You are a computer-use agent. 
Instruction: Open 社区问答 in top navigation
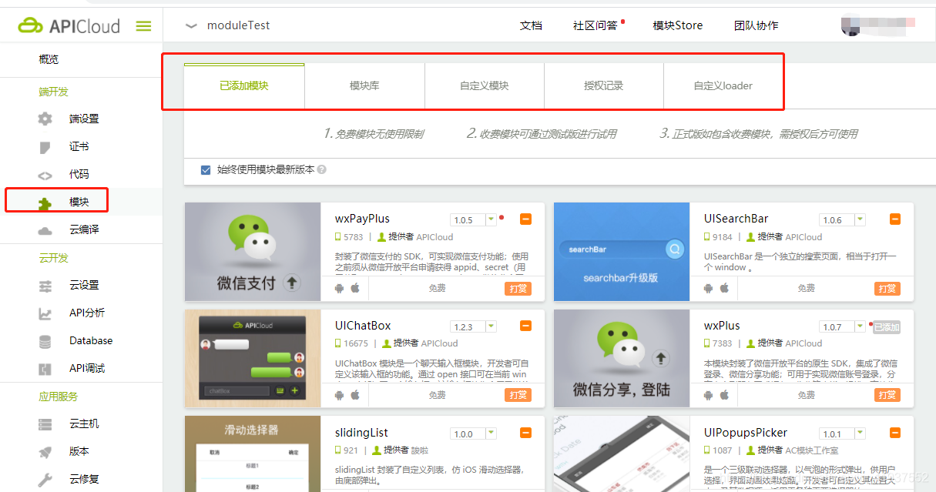click(x=595, y=25)
